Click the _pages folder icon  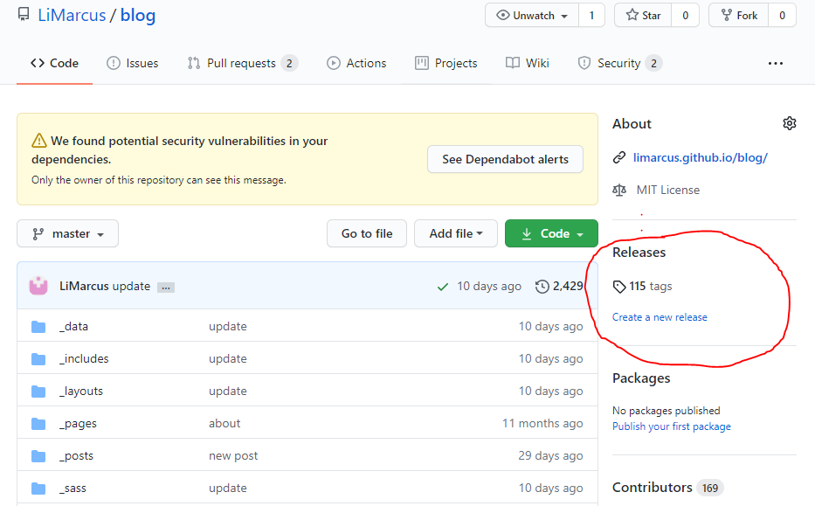tap(38, 424)
